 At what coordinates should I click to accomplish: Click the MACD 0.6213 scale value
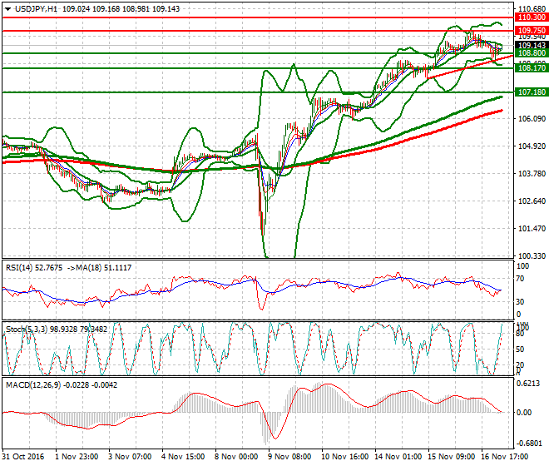point(529,383)
